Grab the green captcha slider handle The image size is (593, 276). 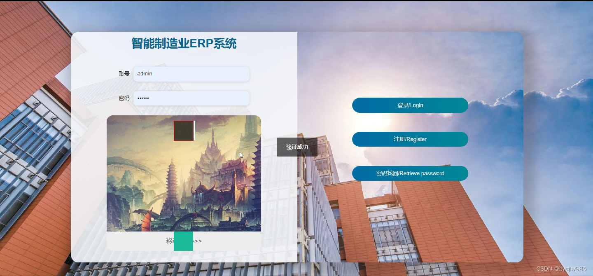183,241
